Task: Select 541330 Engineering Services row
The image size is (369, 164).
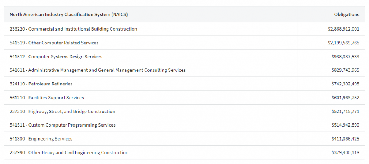Action: [41, 139]
